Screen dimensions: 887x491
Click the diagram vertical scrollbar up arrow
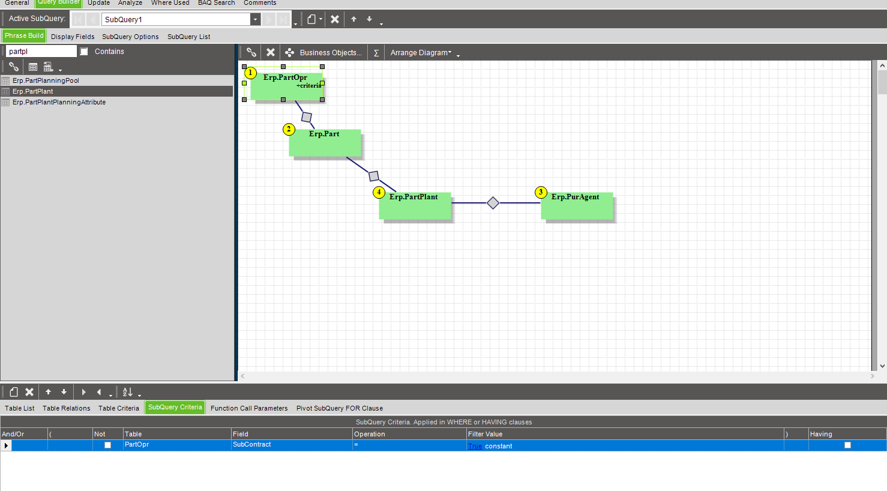[x=882, y=65]
